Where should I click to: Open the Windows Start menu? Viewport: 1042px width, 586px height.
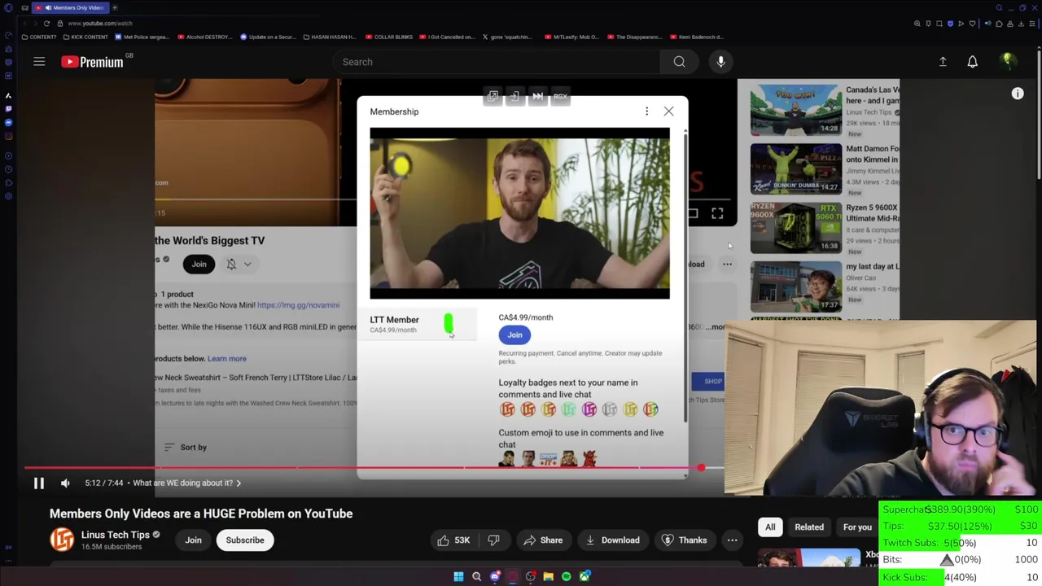[x=458, y=576]
